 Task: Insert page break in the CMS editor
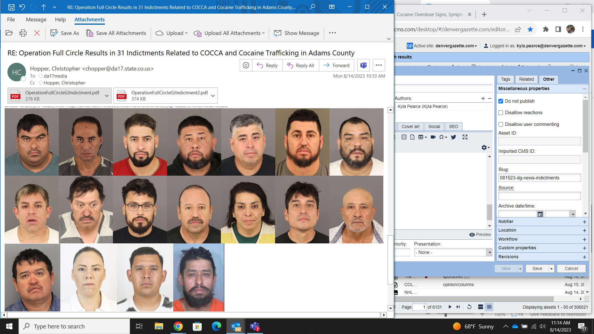pyautogui.click(x=412, y=137)
